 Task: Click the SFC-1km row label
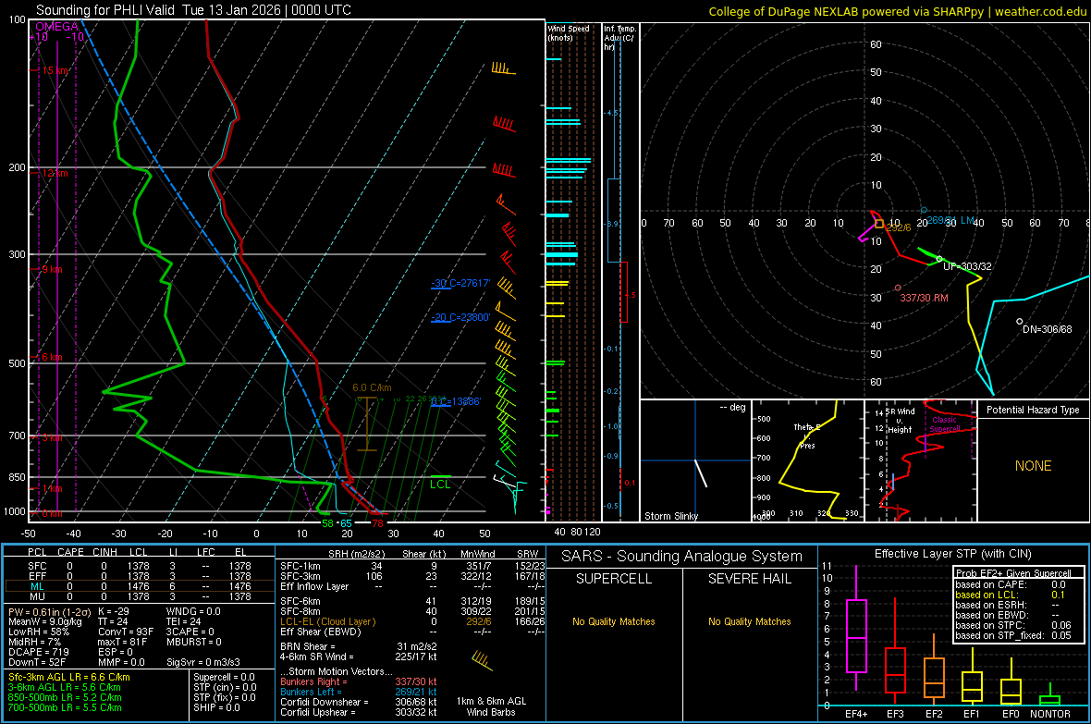300,566
